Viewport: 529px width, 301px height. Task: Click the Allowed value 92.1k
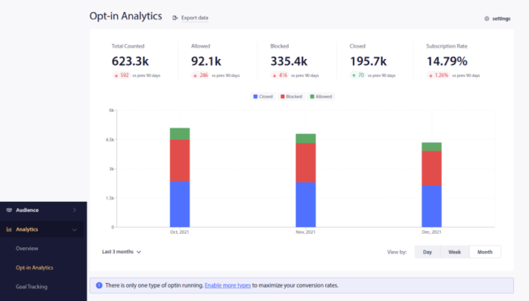coord(206,61)
